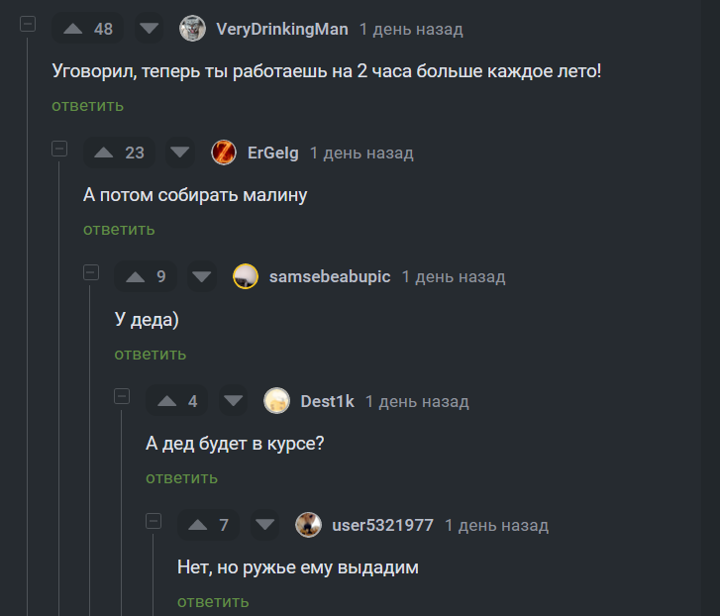
Task: Upvote ErGelg's comment about raspberries
Action: pyautogui.click(x=104, y=153)
